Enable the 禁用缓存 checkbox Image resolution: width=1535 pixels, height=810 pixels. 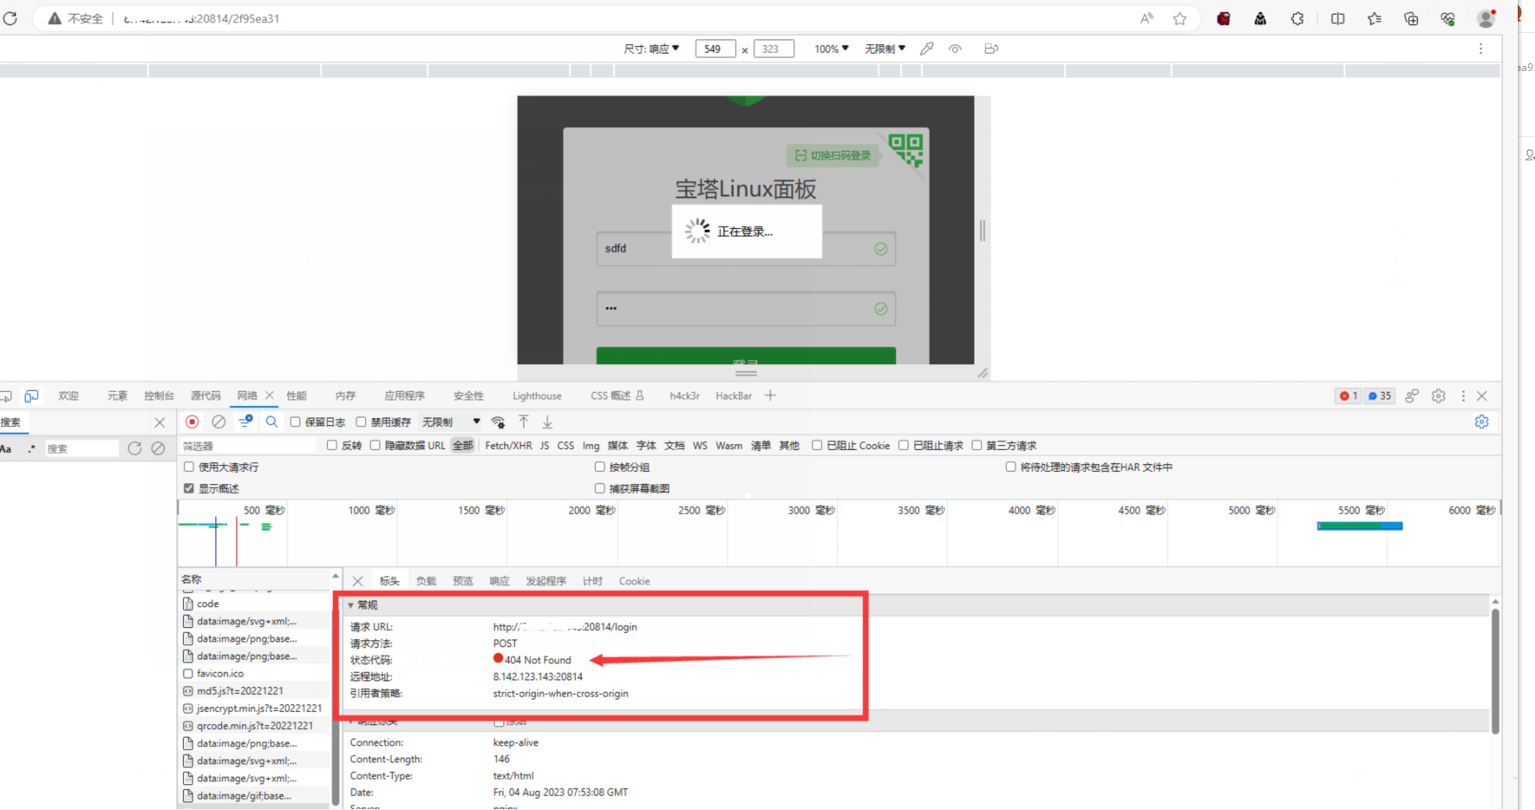[x=361, y=421]
